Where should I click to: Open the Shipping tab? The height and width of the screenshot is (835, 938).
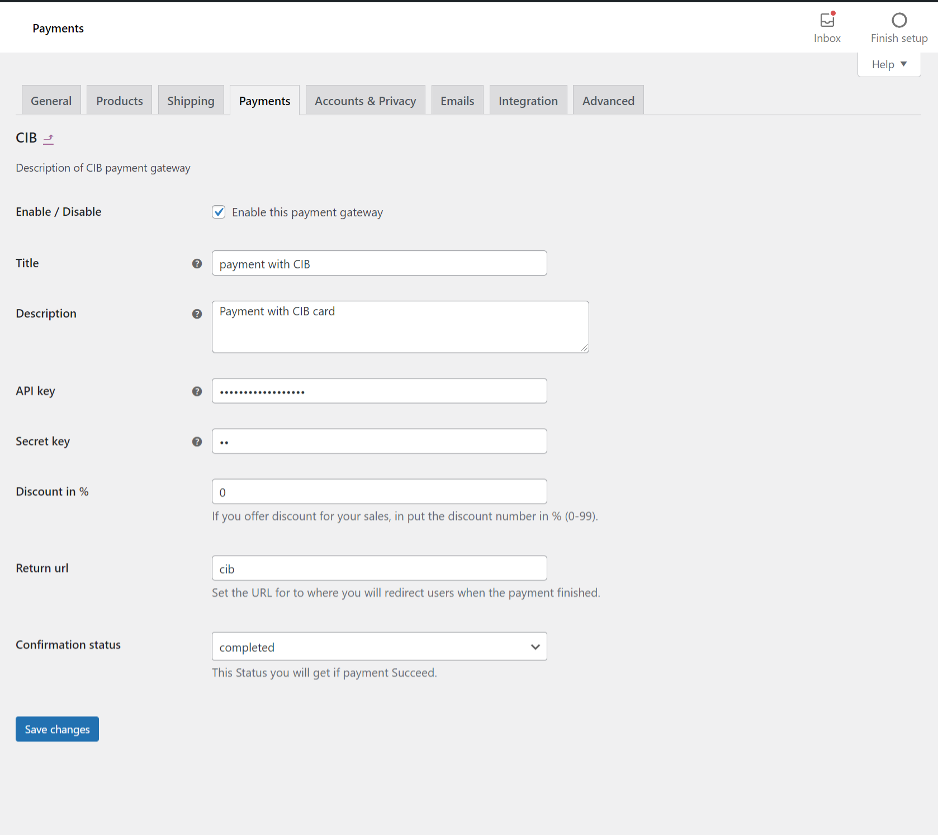click(x=191, y=101)
